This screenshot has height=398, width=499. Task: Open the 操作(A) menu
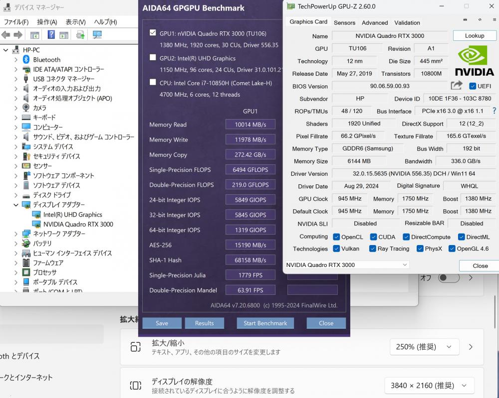point(47,22)
